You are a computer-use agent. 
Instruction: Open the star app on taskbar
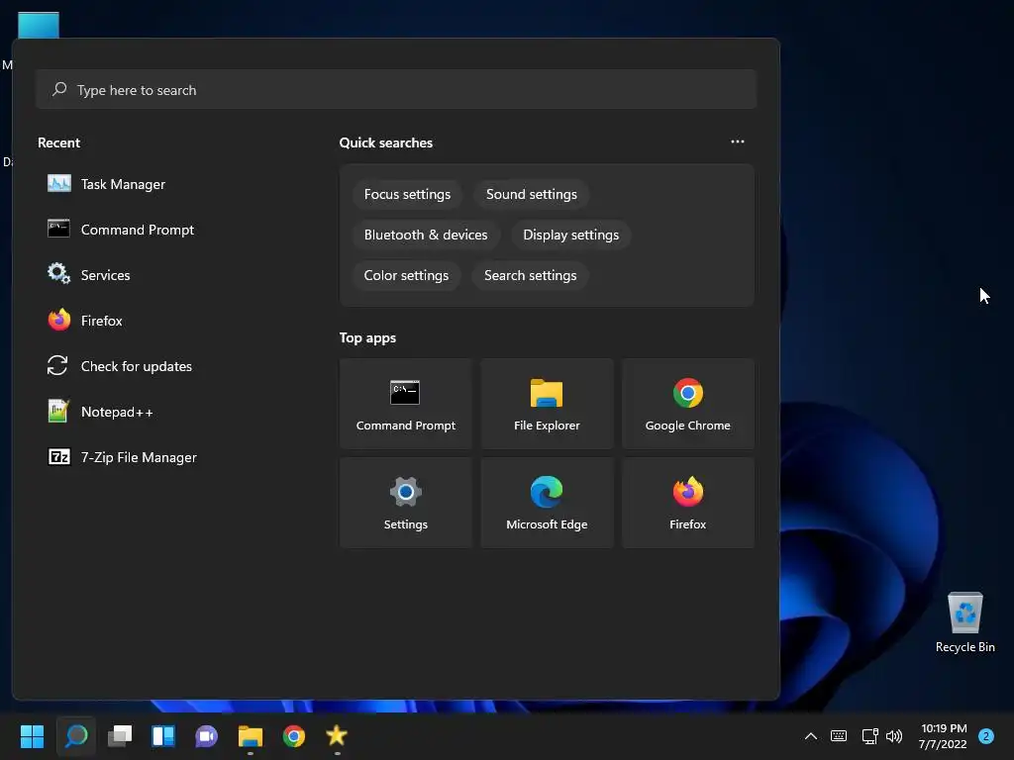coord(337,736)
